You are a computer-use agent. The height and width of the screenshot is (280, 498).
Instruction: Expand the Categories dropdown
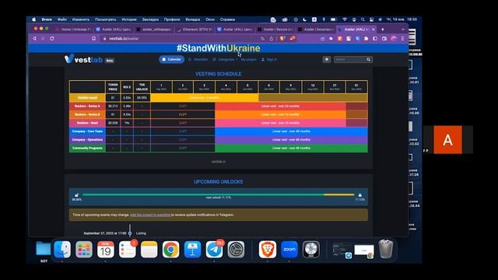(225, 59)
